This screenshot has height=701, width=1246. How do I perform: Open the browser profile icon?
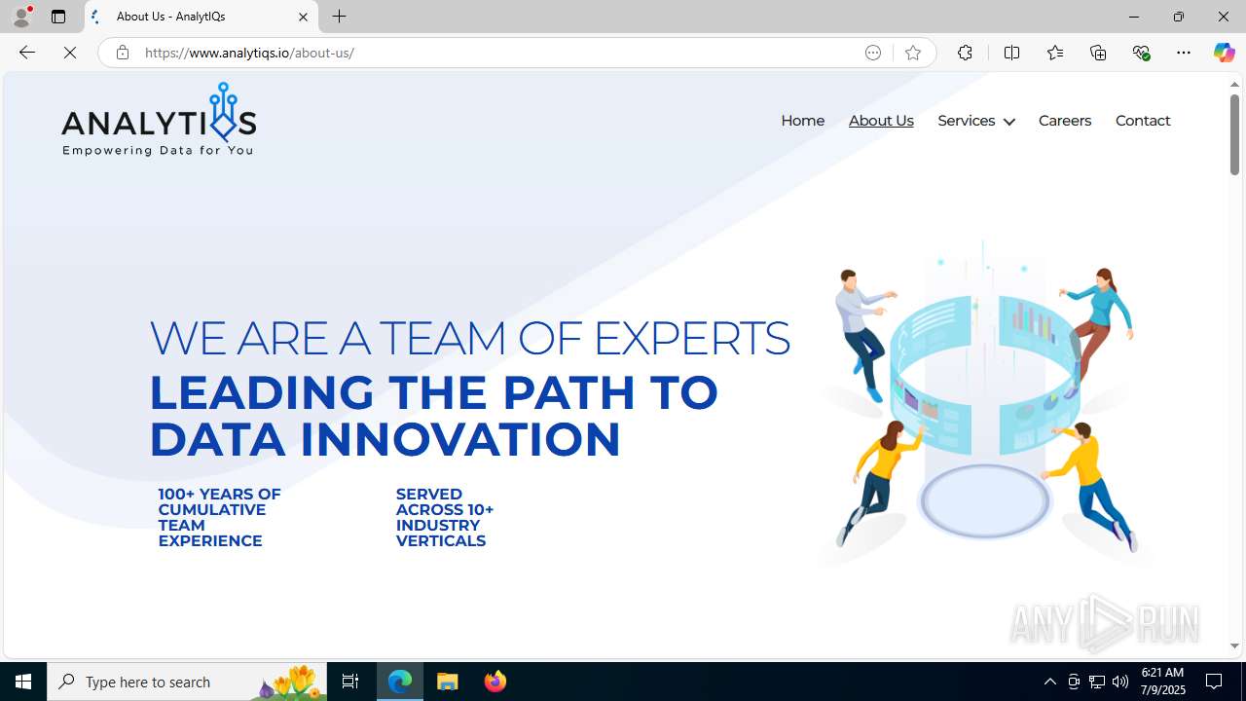point(21,17)
